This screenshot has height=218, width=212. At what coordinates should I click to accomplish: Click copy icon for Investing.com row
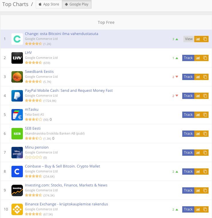pyautogui.click(x=205, y=190)
